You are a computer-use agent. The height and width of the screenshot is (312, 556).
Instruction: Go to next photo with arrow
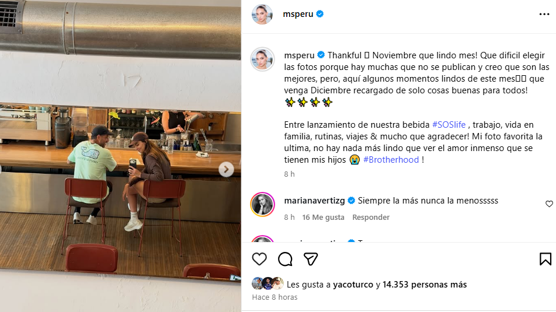click(226, 169)
